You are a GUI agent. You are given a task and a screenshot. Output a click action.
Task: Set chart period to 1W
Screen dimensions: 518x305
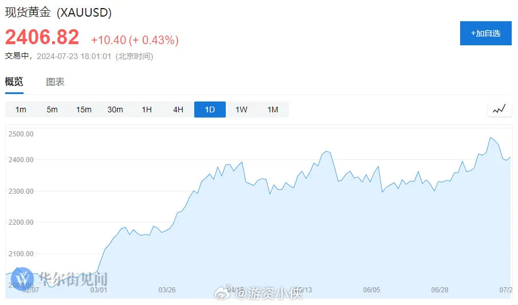241,110
